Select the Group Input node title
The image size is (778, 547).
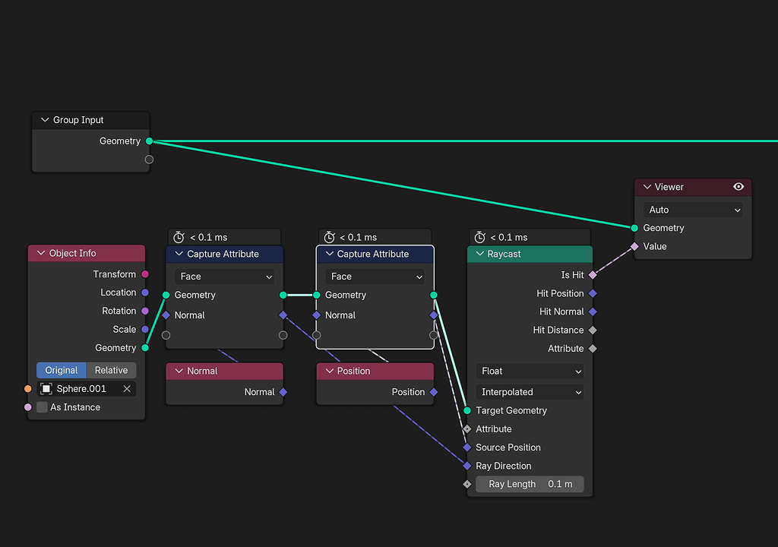coord(78,120)
